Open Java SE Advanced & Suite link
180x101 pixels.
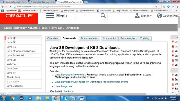[x=21, y=51]
